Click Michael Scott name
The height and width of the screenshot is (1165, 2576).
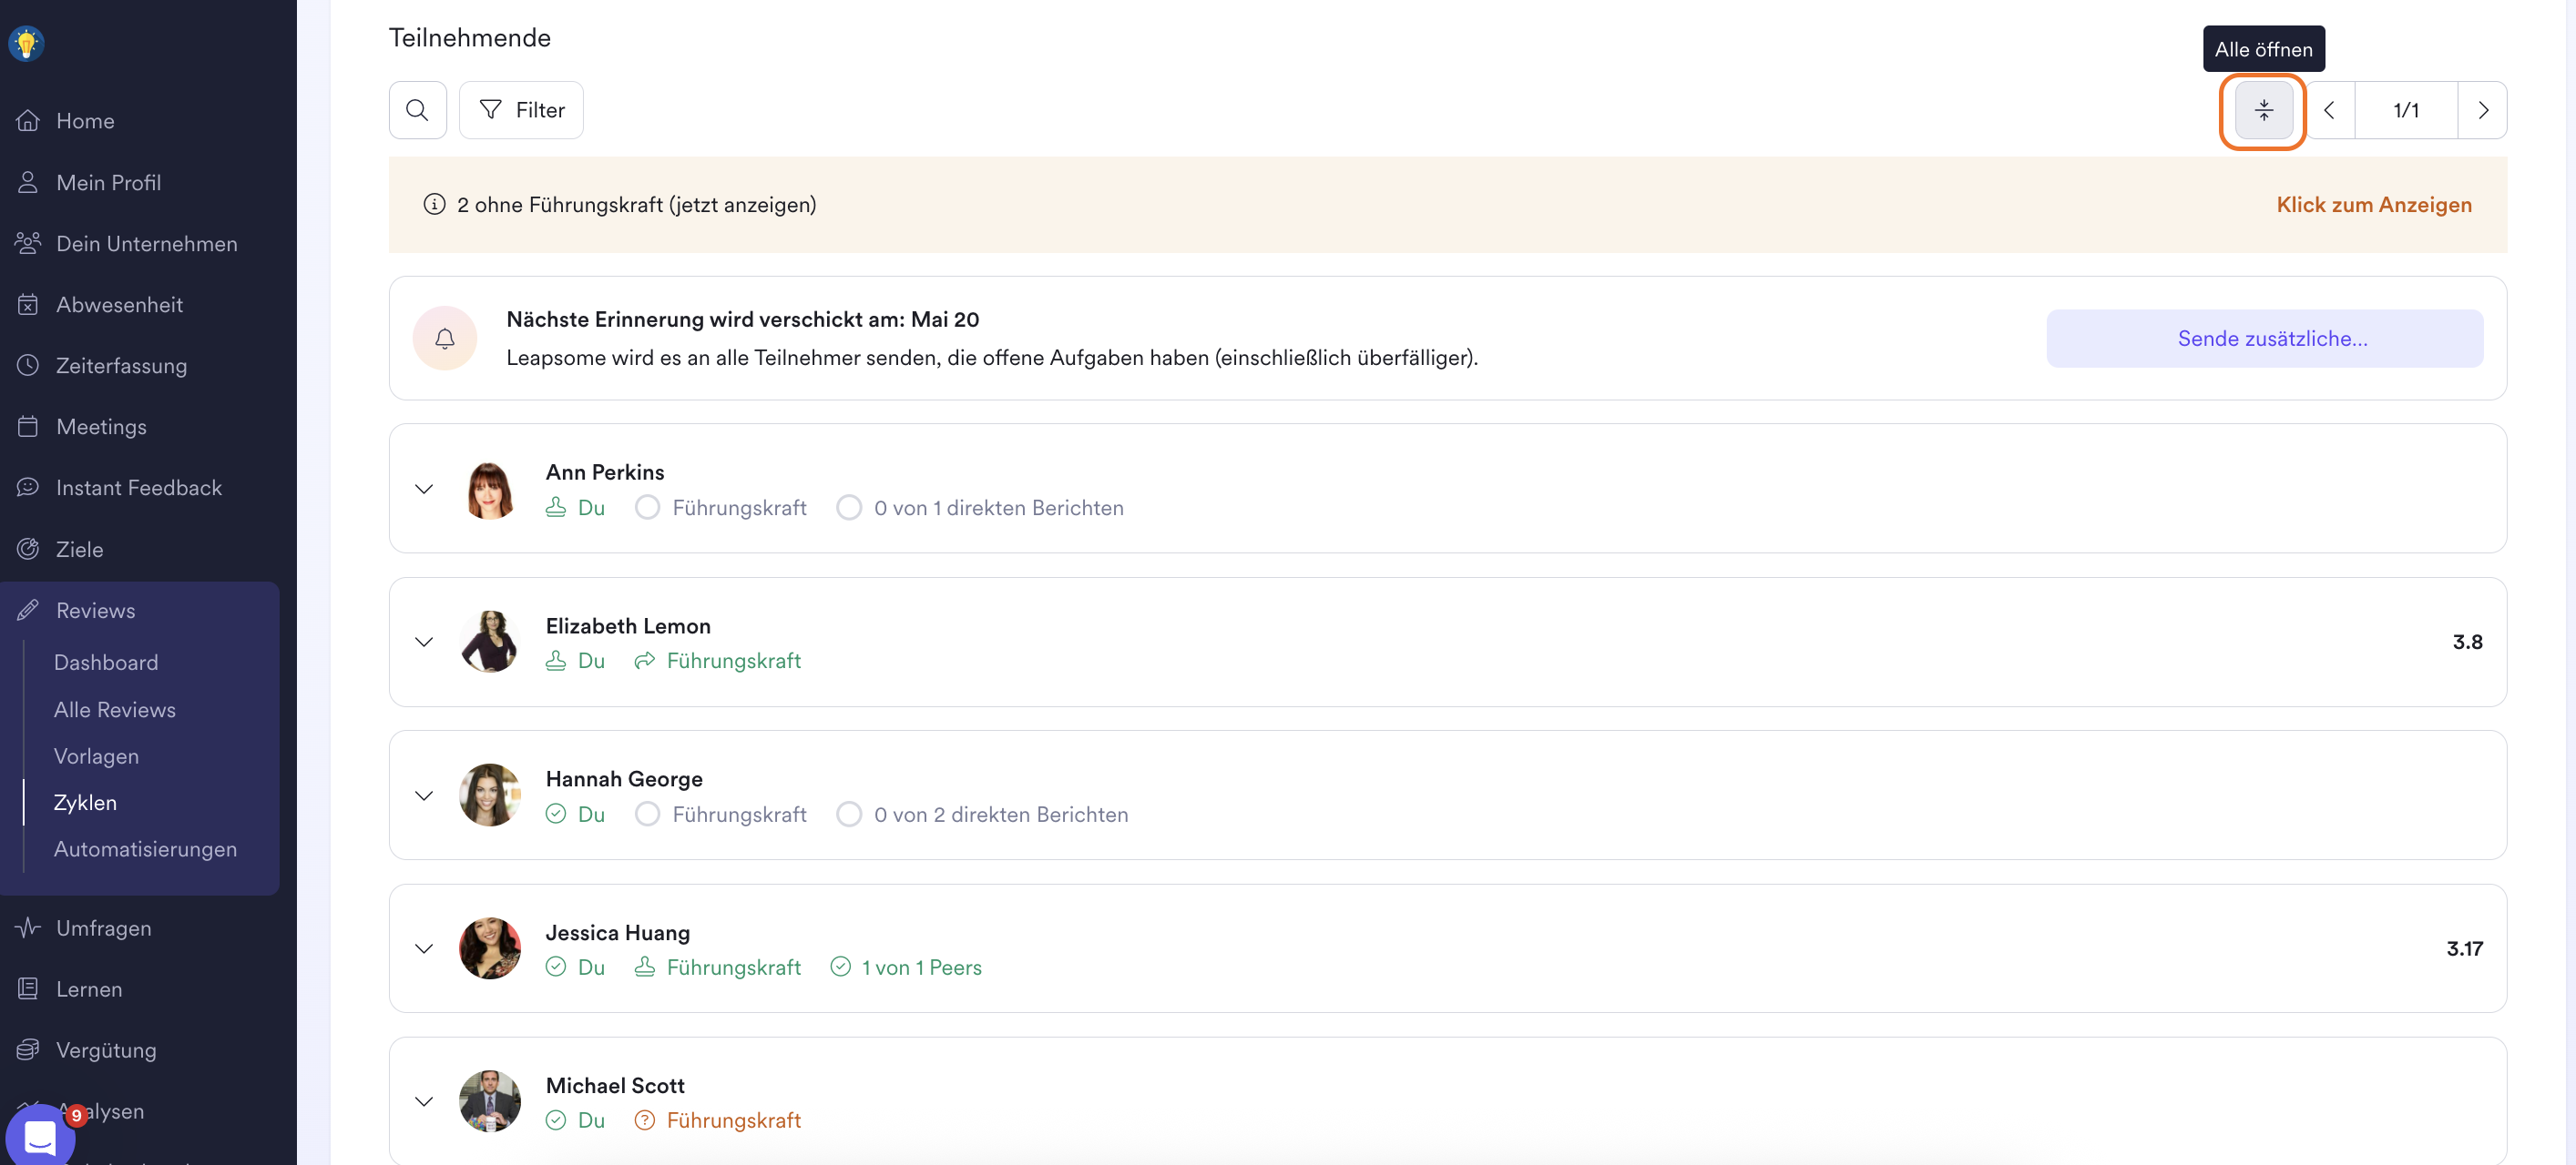(x=615, y=1085)
